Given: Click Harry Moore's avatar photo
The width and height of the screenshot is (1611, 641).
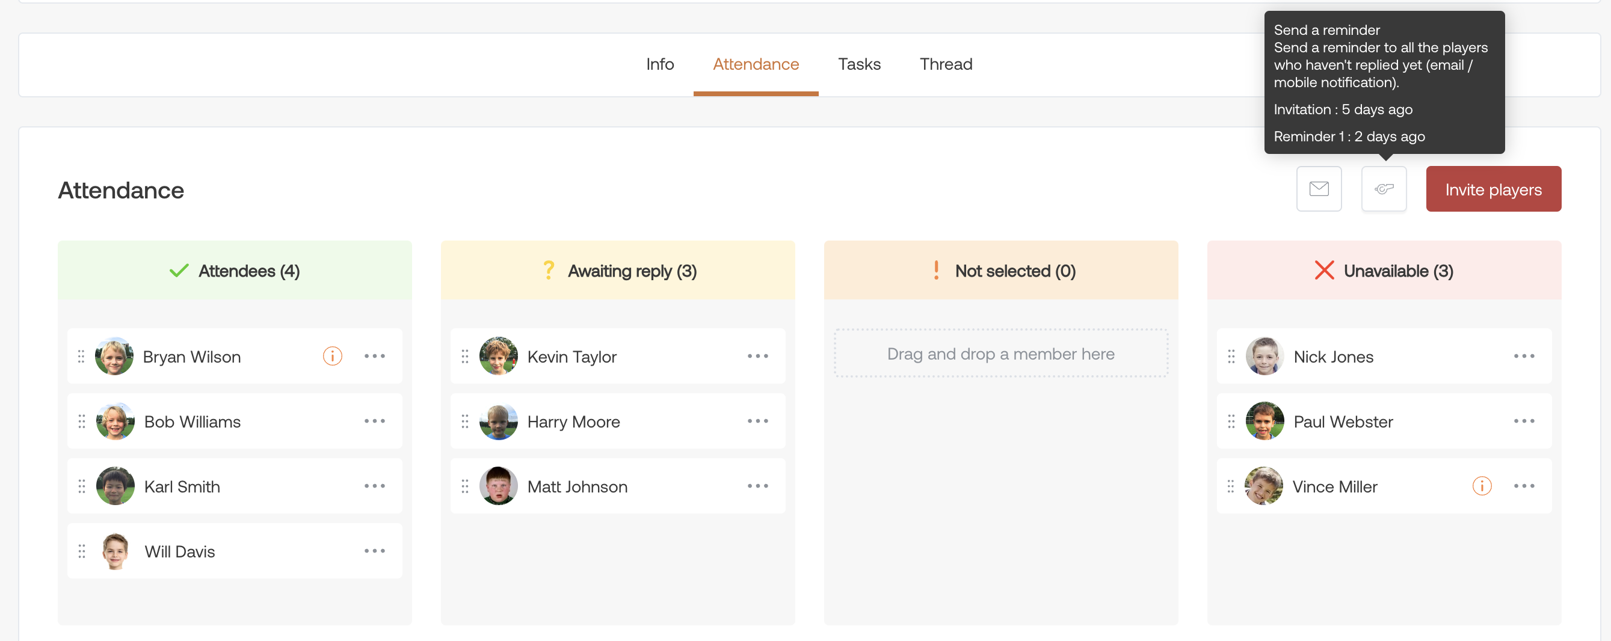Looking at the screenshot, I should (499, 421).
